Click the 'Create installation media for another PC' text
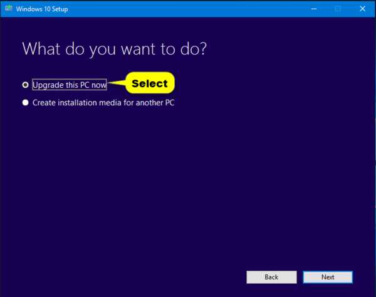The height and width of the screenshot is (297, 376). [103, 103]
